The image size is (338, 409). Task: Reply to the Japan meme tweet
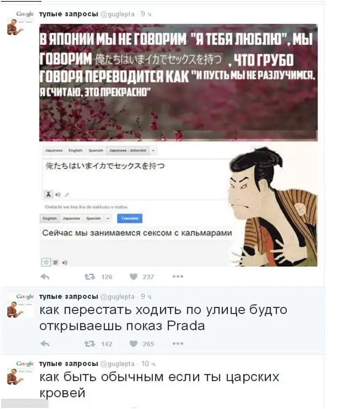[45, 277]
